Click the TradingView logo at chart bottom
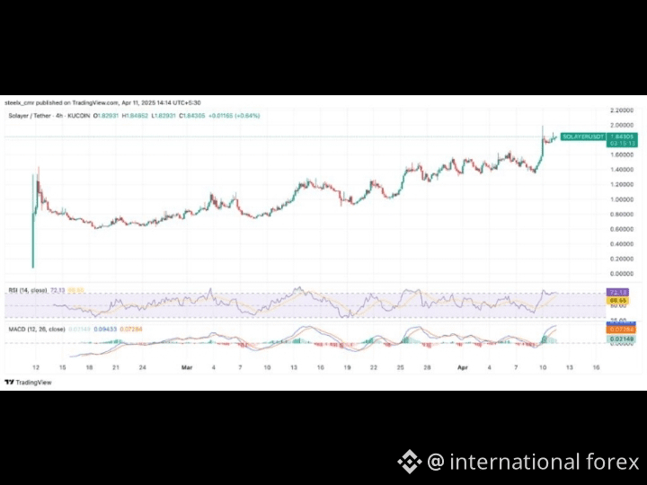647x485 pixels. (x=28, y=383)
